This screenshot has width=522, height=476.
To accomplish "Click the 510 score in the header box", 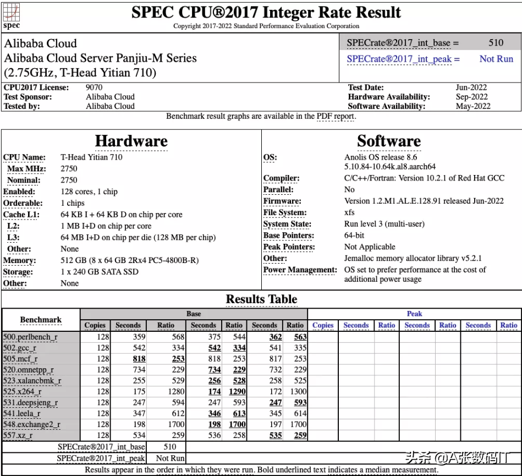I will pos(496,42).
